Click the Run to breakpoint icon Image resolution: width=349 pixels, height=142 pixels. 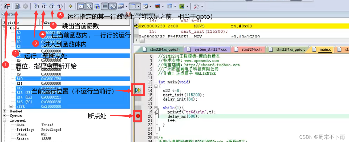[17, 6]
